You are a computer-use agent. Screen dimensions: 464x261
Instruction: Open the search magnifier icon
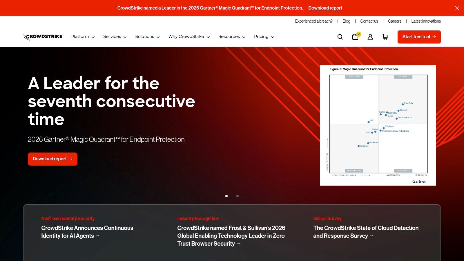pyautogui.click(x=340, y=37)
